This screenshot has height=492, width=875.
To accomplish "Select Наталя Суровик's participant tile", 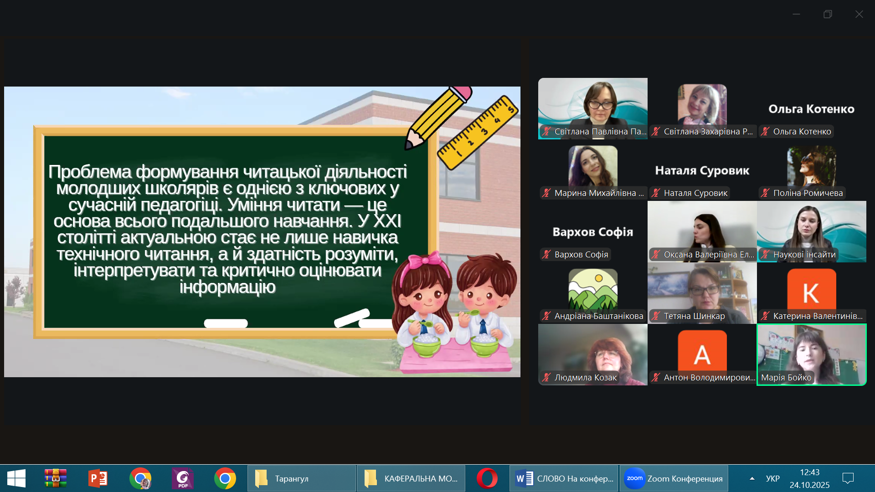I will (x=702, y=170).
